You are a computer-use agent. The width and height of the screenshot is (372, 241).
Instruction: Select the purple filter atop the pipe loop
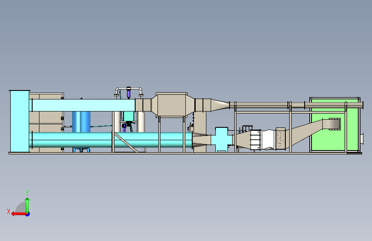[129, 93]
